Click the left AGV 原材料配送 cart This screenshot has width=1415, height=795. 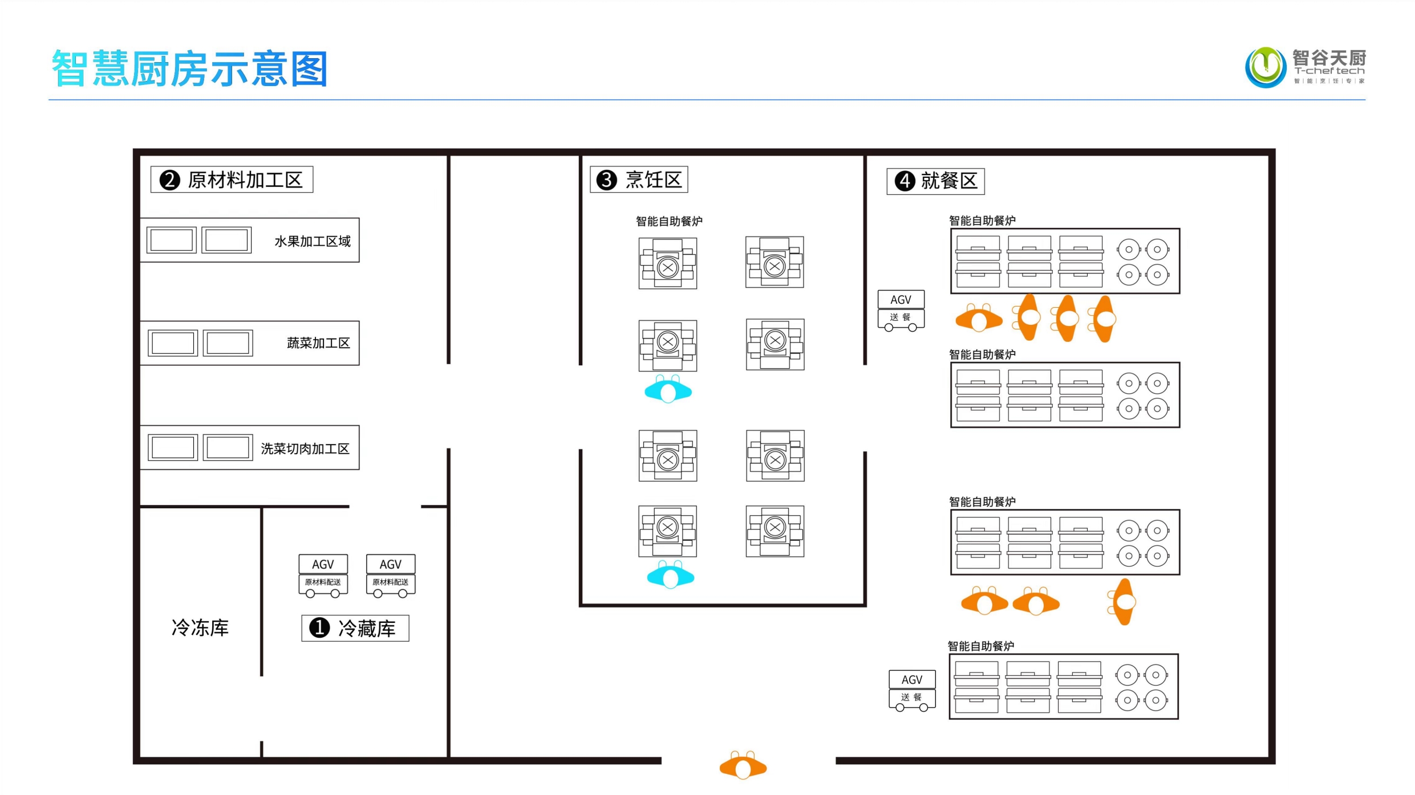[x=323, y=575]
